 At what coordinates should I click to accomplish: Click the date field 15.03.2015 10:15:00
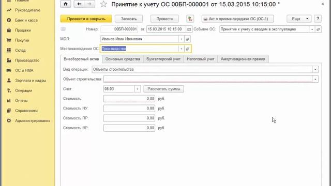(x=166, y=29)
